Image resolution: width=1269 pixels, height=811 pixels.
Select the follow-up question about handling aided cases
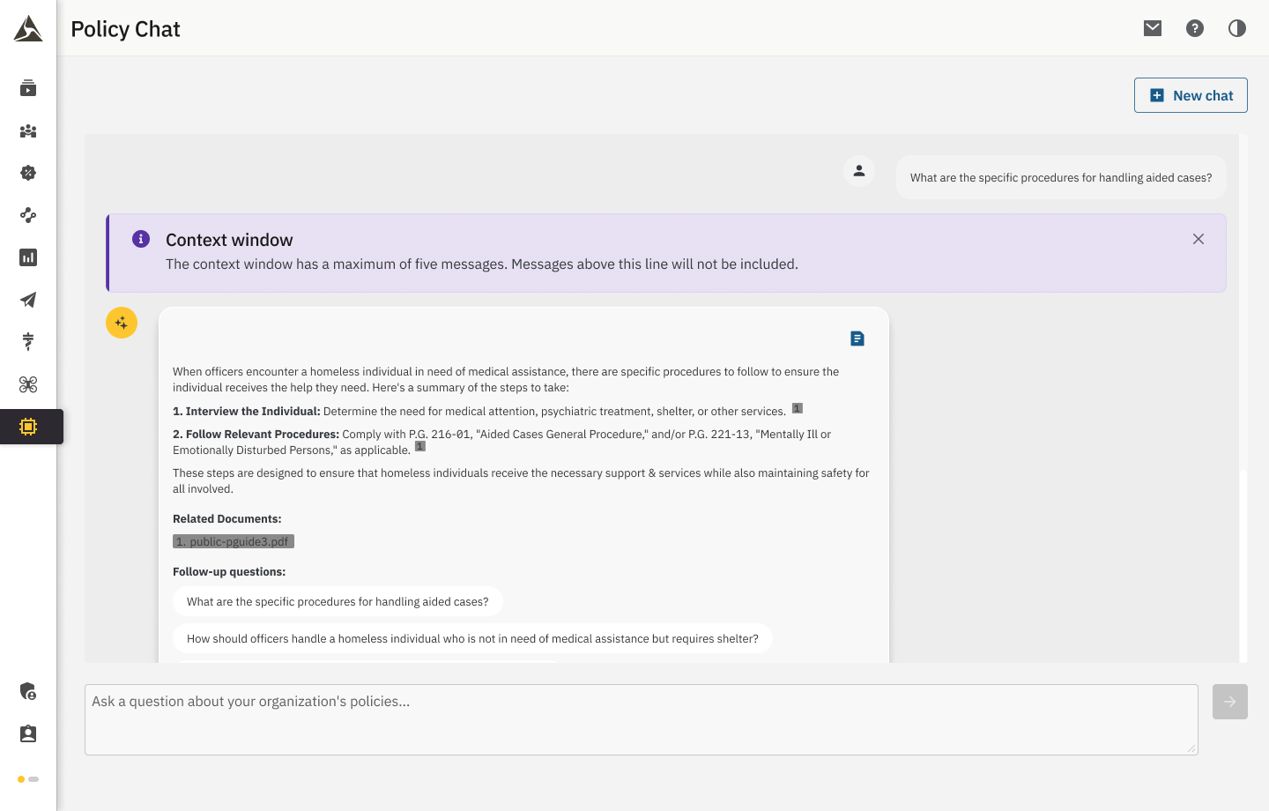pyautogui.click(x=338, y=601)
